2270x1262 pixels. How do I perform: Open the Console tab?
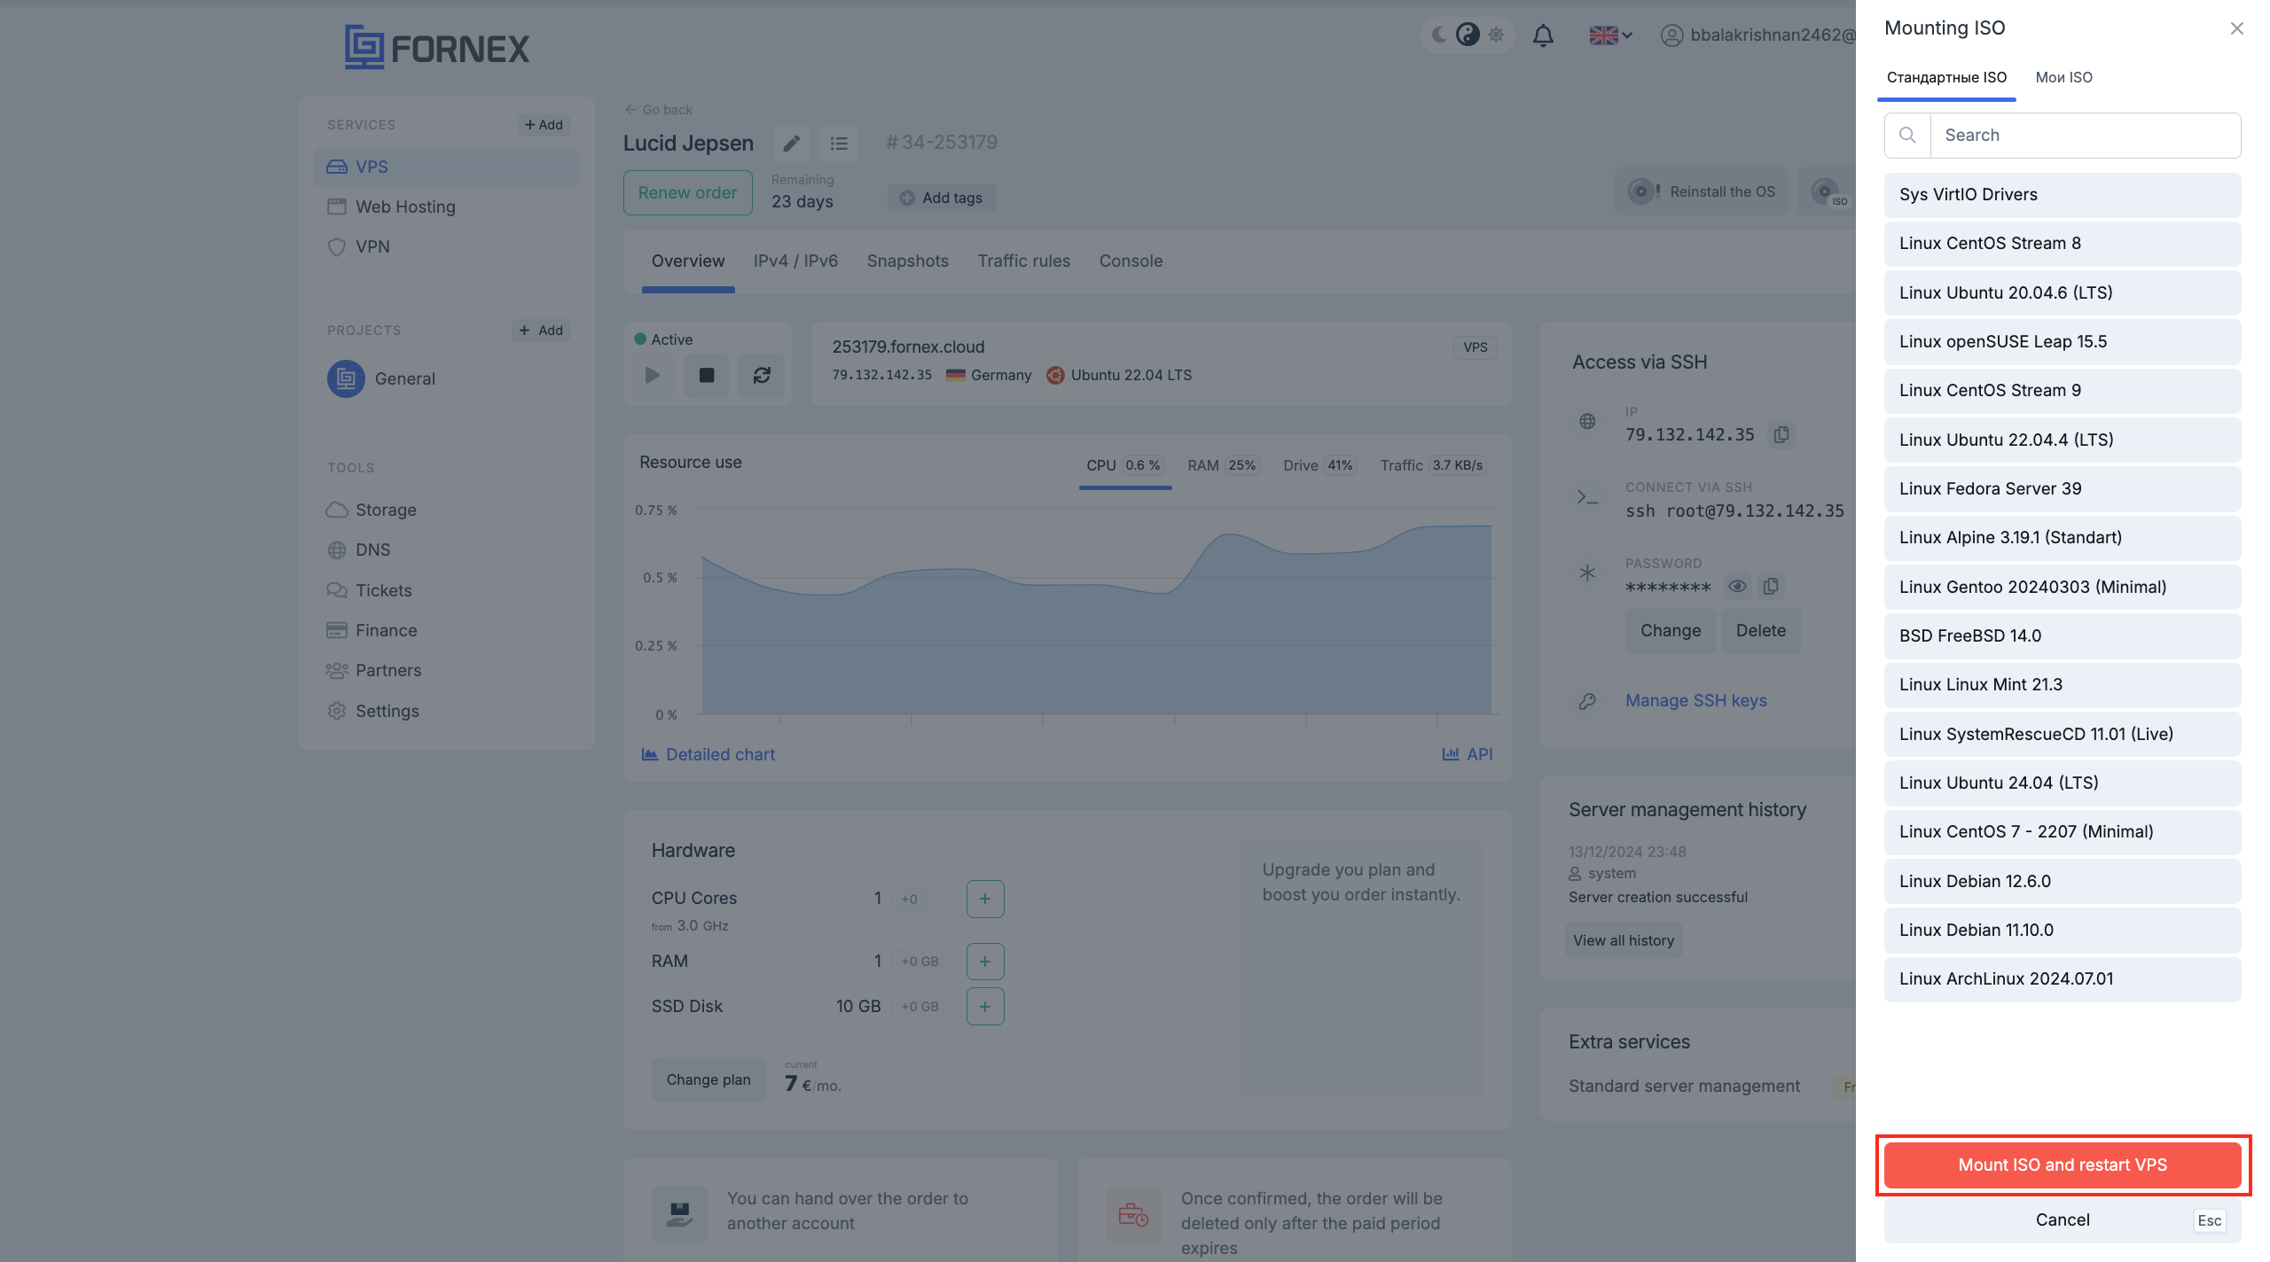[1131, 261]
